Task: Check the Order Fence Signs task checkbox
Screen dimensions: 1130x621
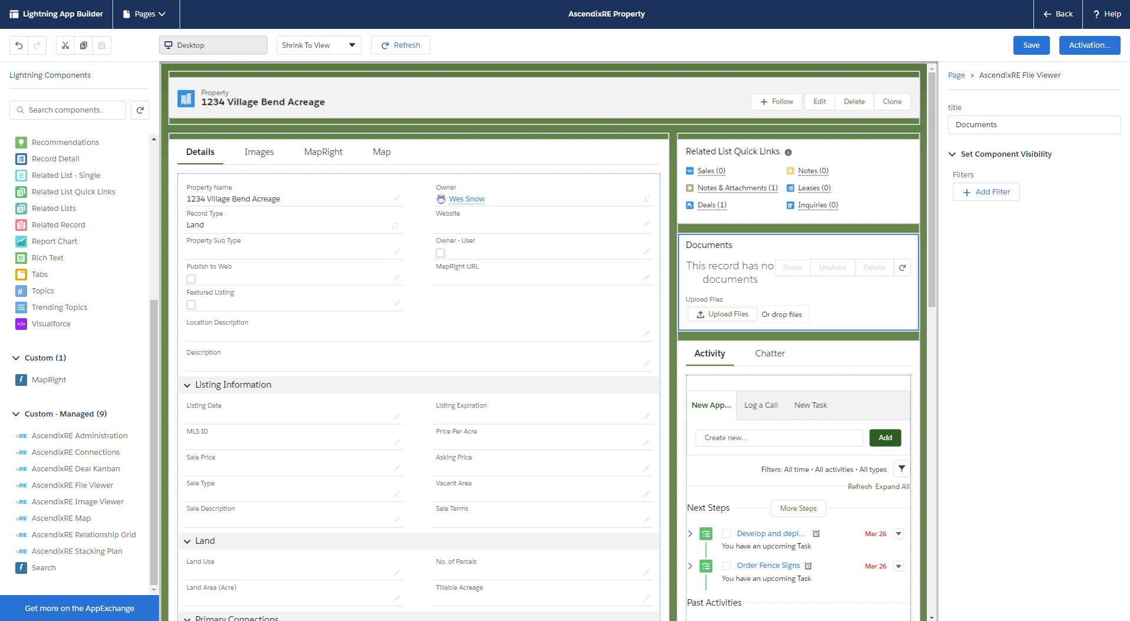Action: pos(727,566)
